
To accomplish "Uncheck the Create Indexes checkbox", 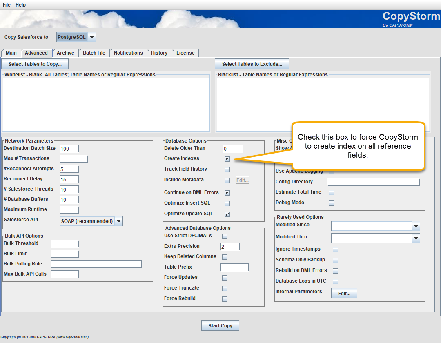I will [227, 159].
